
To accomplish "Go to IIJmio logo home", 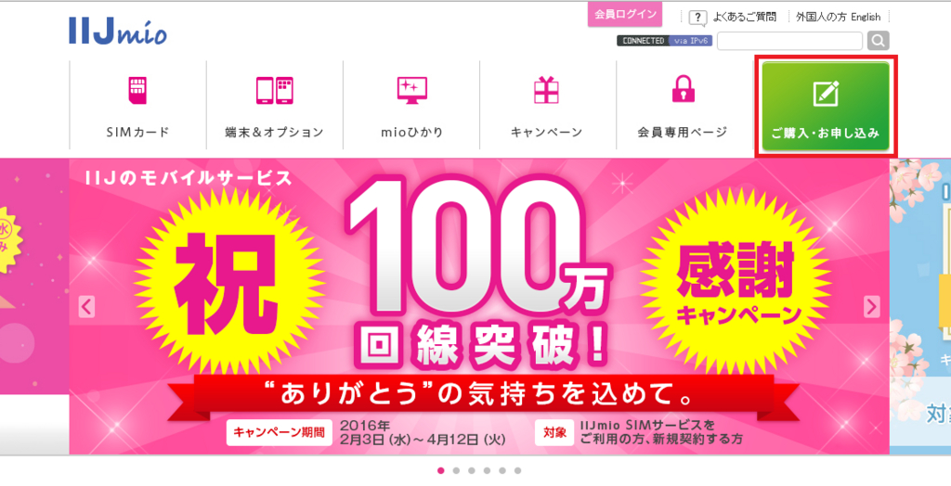I will tap(118, 31).
